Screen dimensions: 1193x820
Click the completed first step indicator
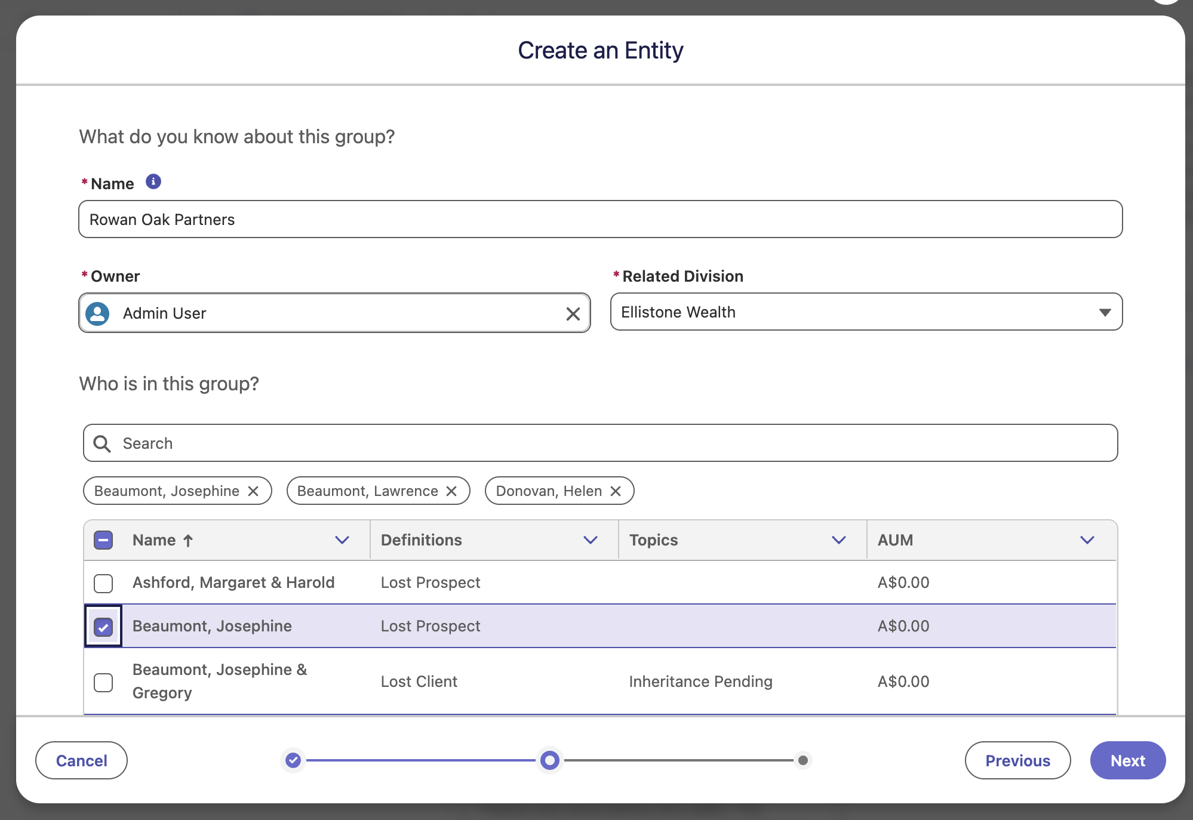pos(293,760)
